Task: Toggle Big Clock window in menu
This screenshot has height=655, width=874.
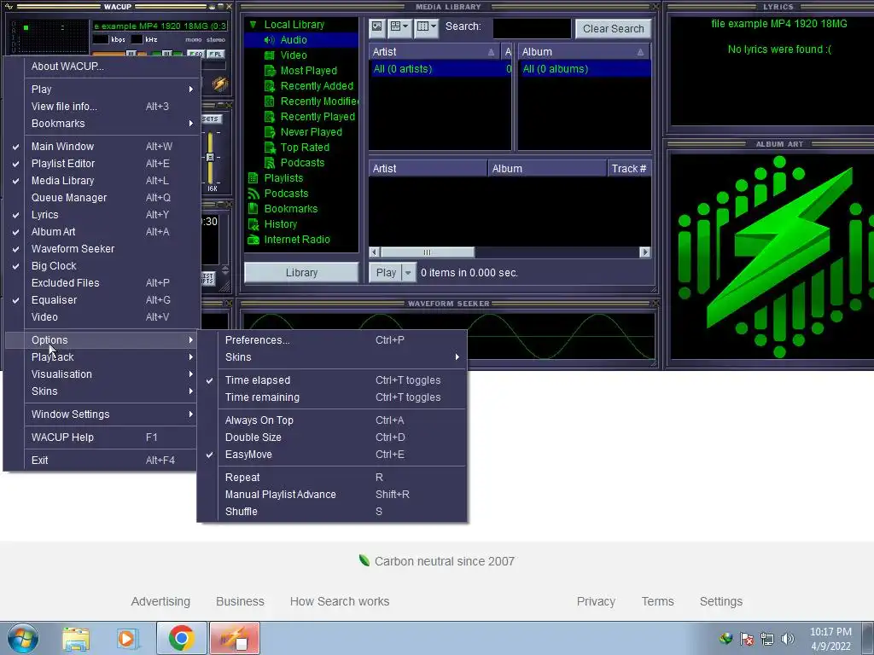Action: click(102, 266)
